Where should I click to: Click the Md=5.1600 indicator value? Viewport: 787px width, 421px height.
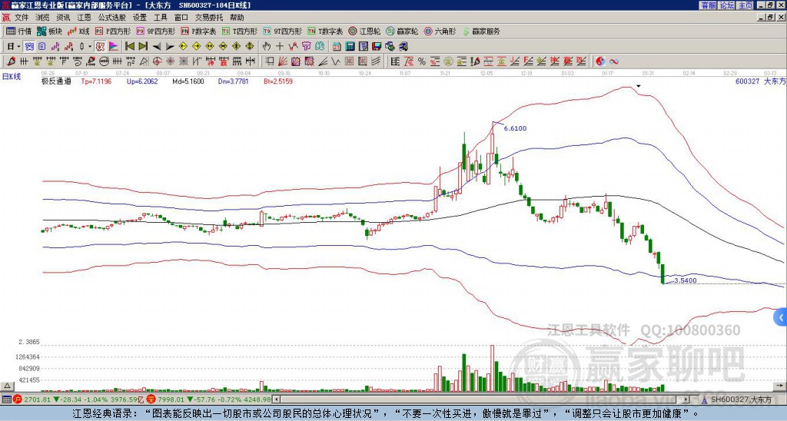click(x=188, y=81)
